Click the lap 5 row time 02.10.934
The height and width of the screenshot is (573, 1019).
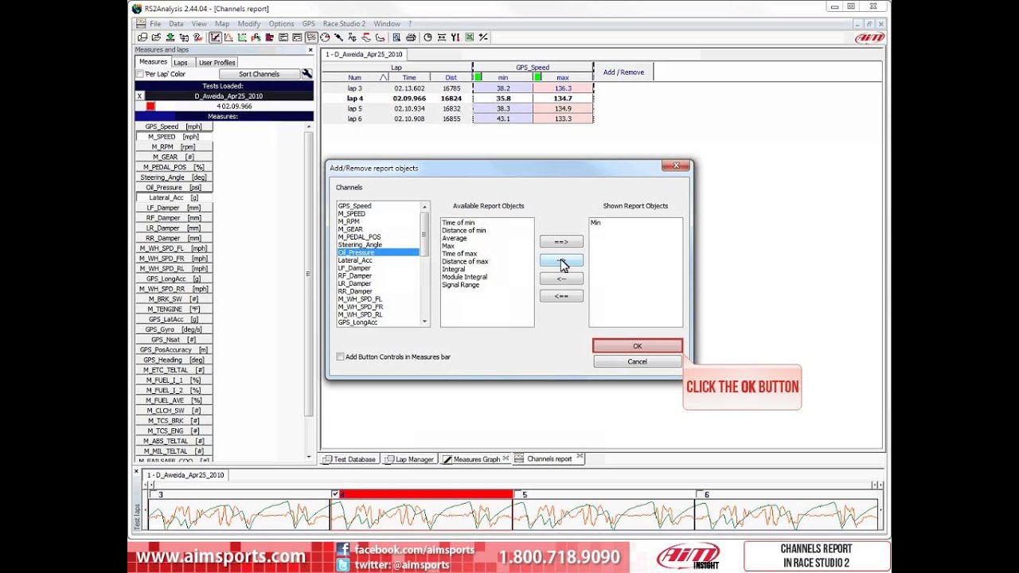tap(409, 108)
